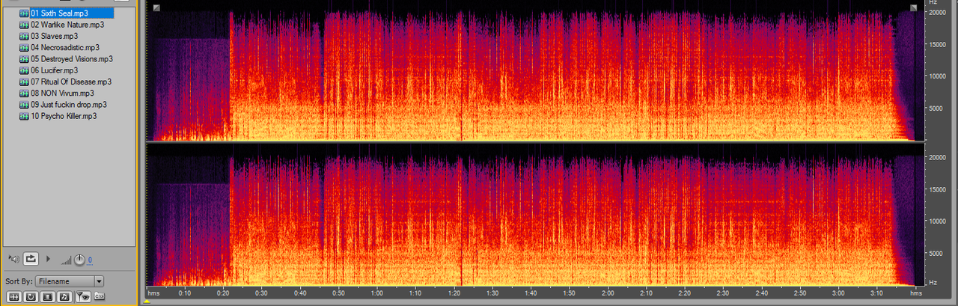Toggle Auto-Play speaker icon in Files panel
This screenshot has width=958, height=306.
click(x=13, y=259)
